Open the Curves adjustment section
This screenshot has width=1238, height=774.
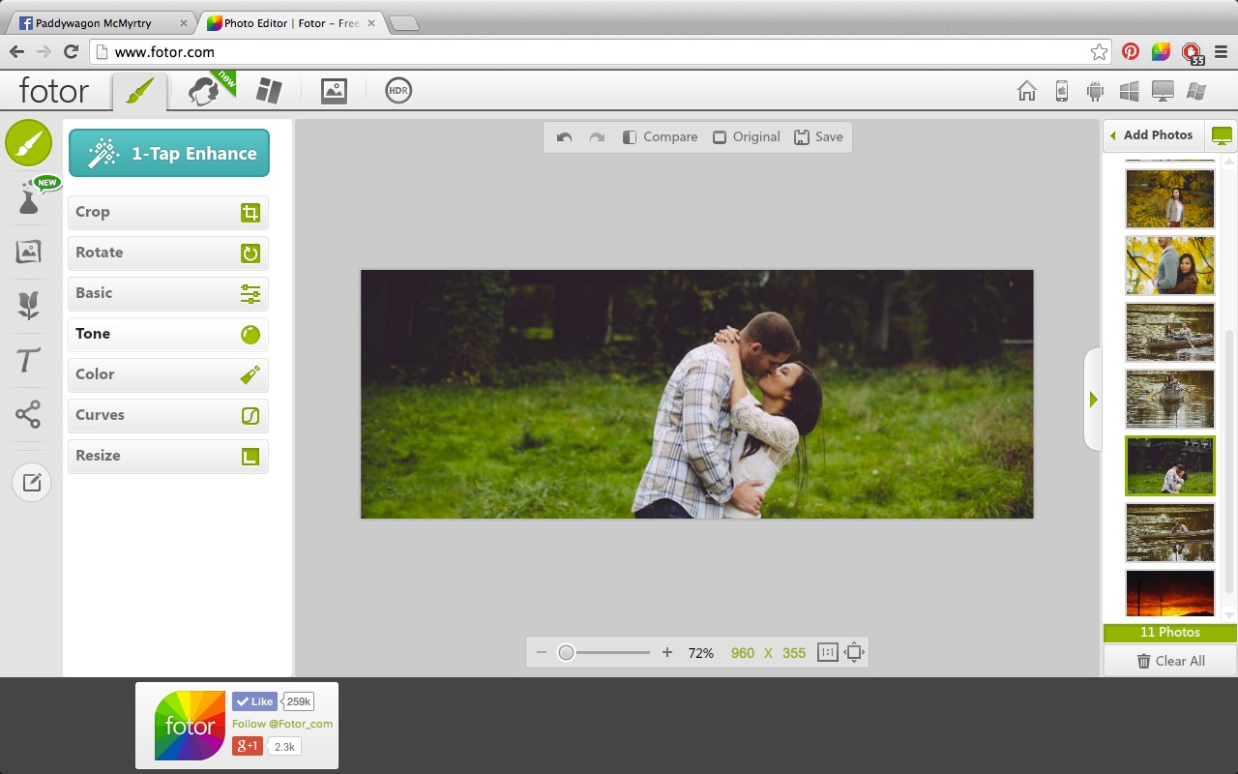167,415
